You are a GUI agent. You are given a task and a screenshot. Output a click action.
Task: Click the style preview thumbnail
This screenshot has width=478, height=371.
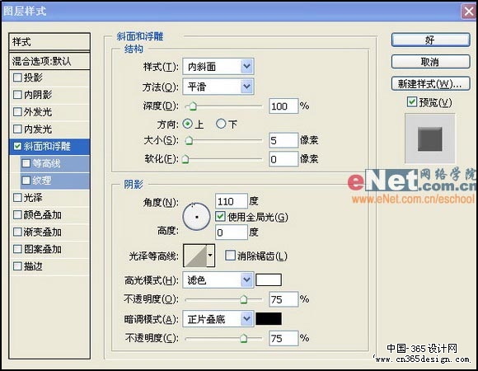(430, 139)
